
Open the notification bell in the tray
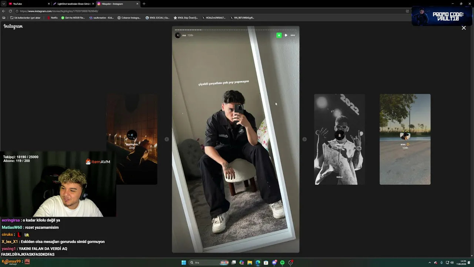(469, 263)
